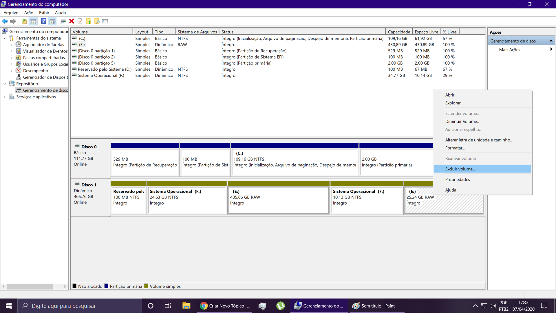Open the Exibir menu

(44, 13)
